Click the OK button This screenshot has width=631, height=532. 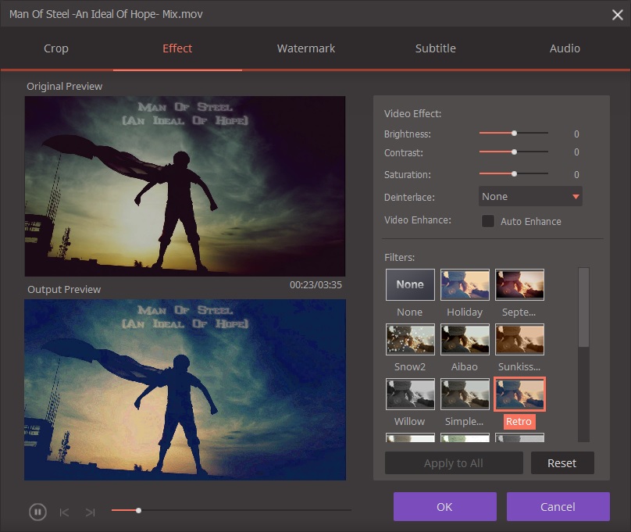[x=445, y=507]
